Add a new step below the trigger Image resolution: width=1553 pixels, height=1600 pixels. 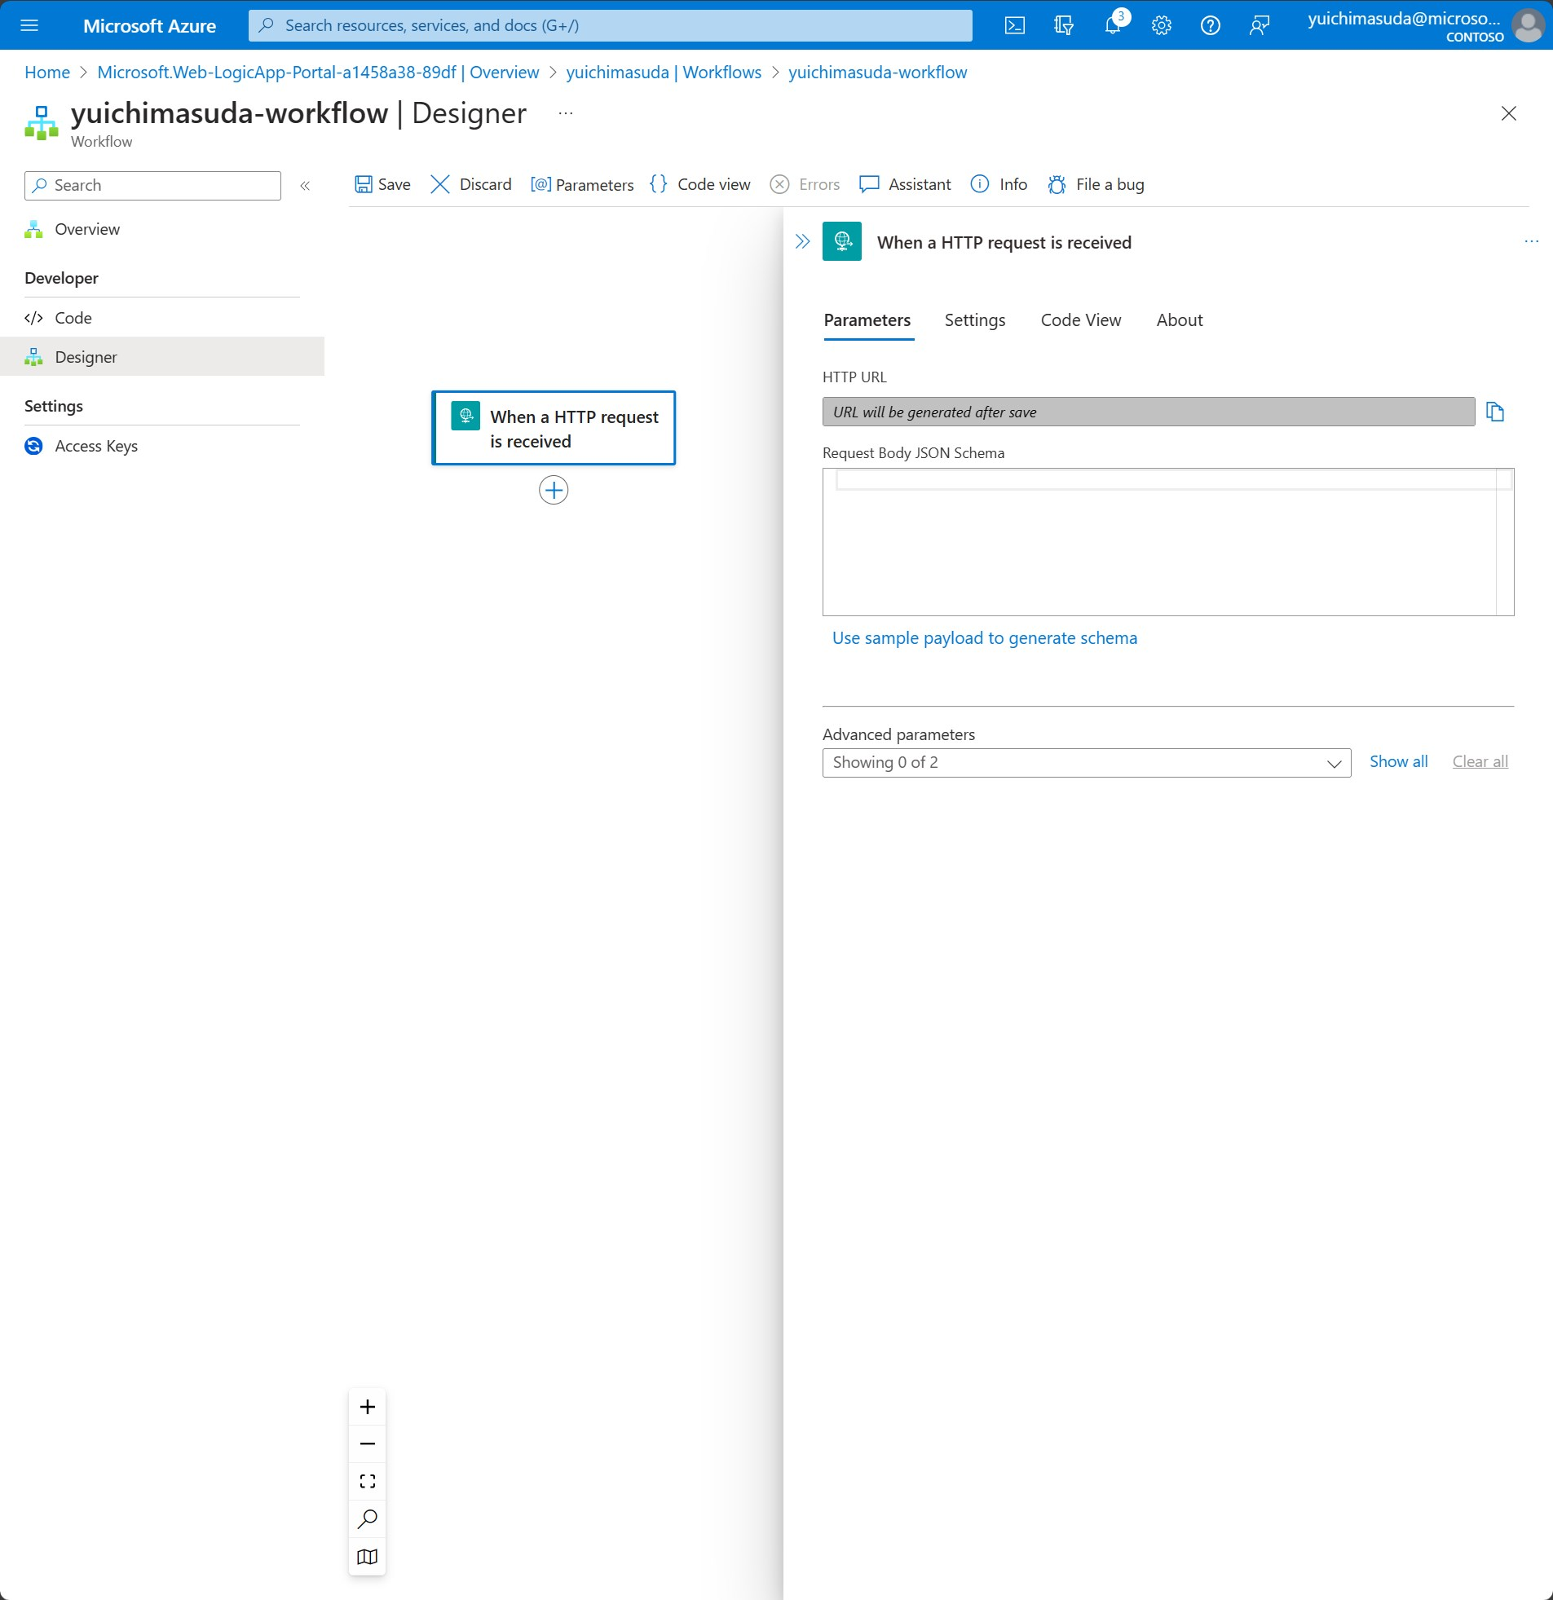[x=554, y=490]
